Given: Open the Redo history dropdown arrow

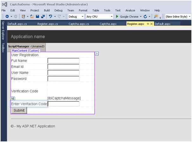Looking at the screenshot, I should pyautogui.click(x=64, y=16).
